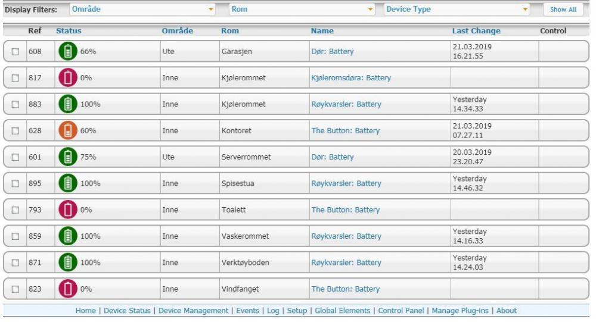Check the box for device ref 608

click(15, 52)
